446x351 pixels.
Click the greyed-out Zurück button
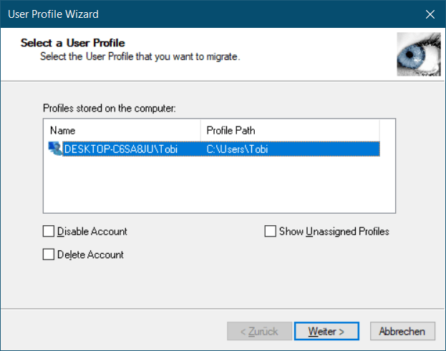[x=259, y=331]
